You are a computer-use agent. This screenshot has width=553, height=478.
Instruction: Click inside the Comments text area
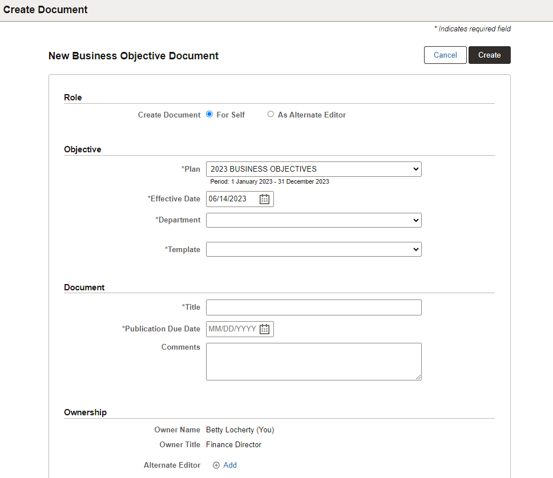tap(313, 361)
